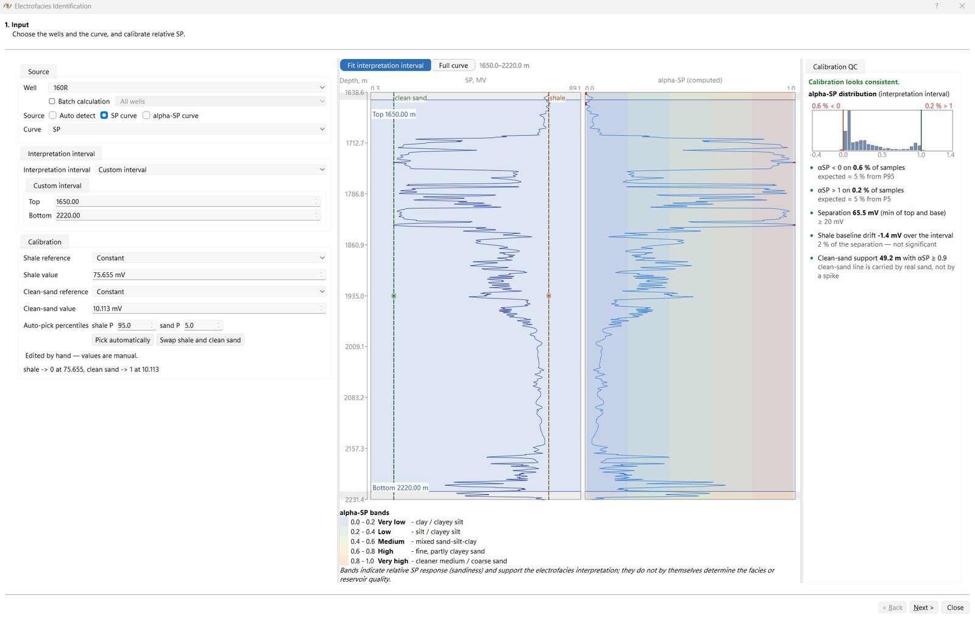Open the All wells dropdown

click(221, 102)
